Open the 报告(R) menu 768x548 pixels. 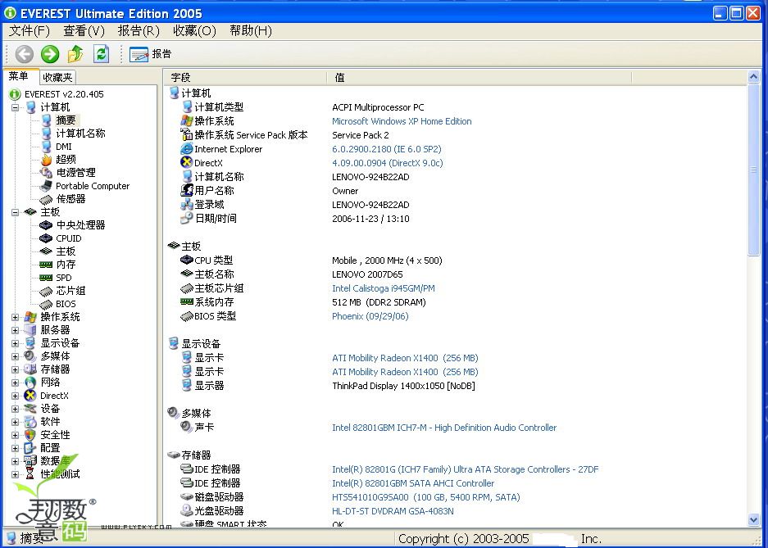pyautogui.click(x=139, y=31)
